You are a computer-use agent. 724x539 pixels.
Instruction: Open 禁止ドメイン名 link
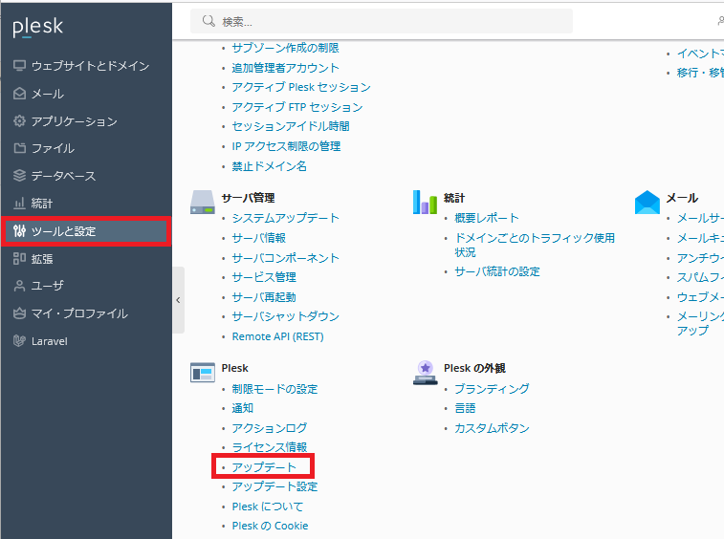(269, 165)
